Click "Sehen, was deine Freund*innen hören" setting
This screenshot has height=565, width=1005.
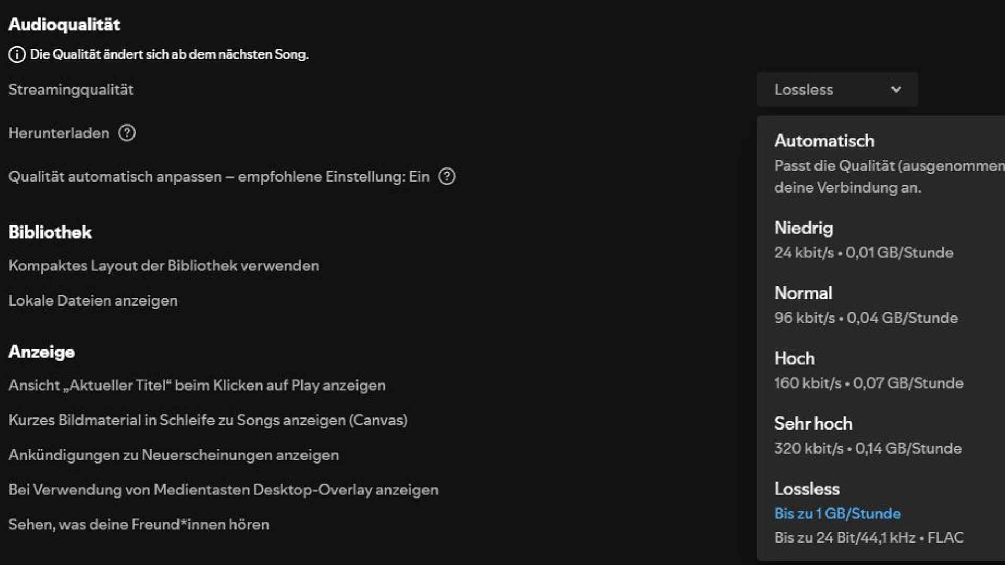139,525
